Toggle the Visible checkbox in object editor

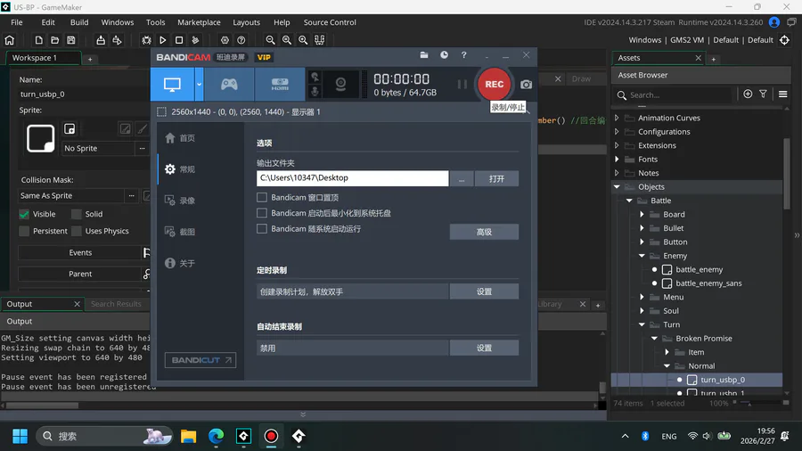click(x=24, y=214)
